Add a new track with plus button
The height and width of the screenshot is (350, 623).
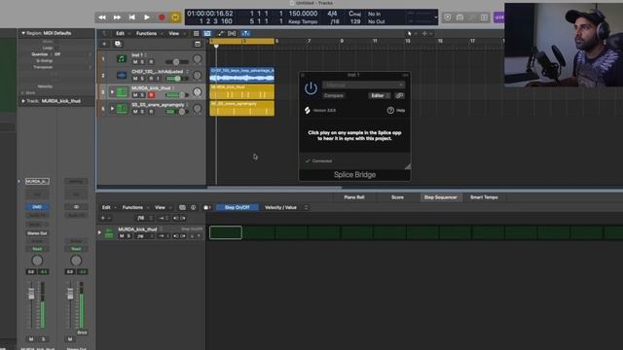click(x=104, y=44)
